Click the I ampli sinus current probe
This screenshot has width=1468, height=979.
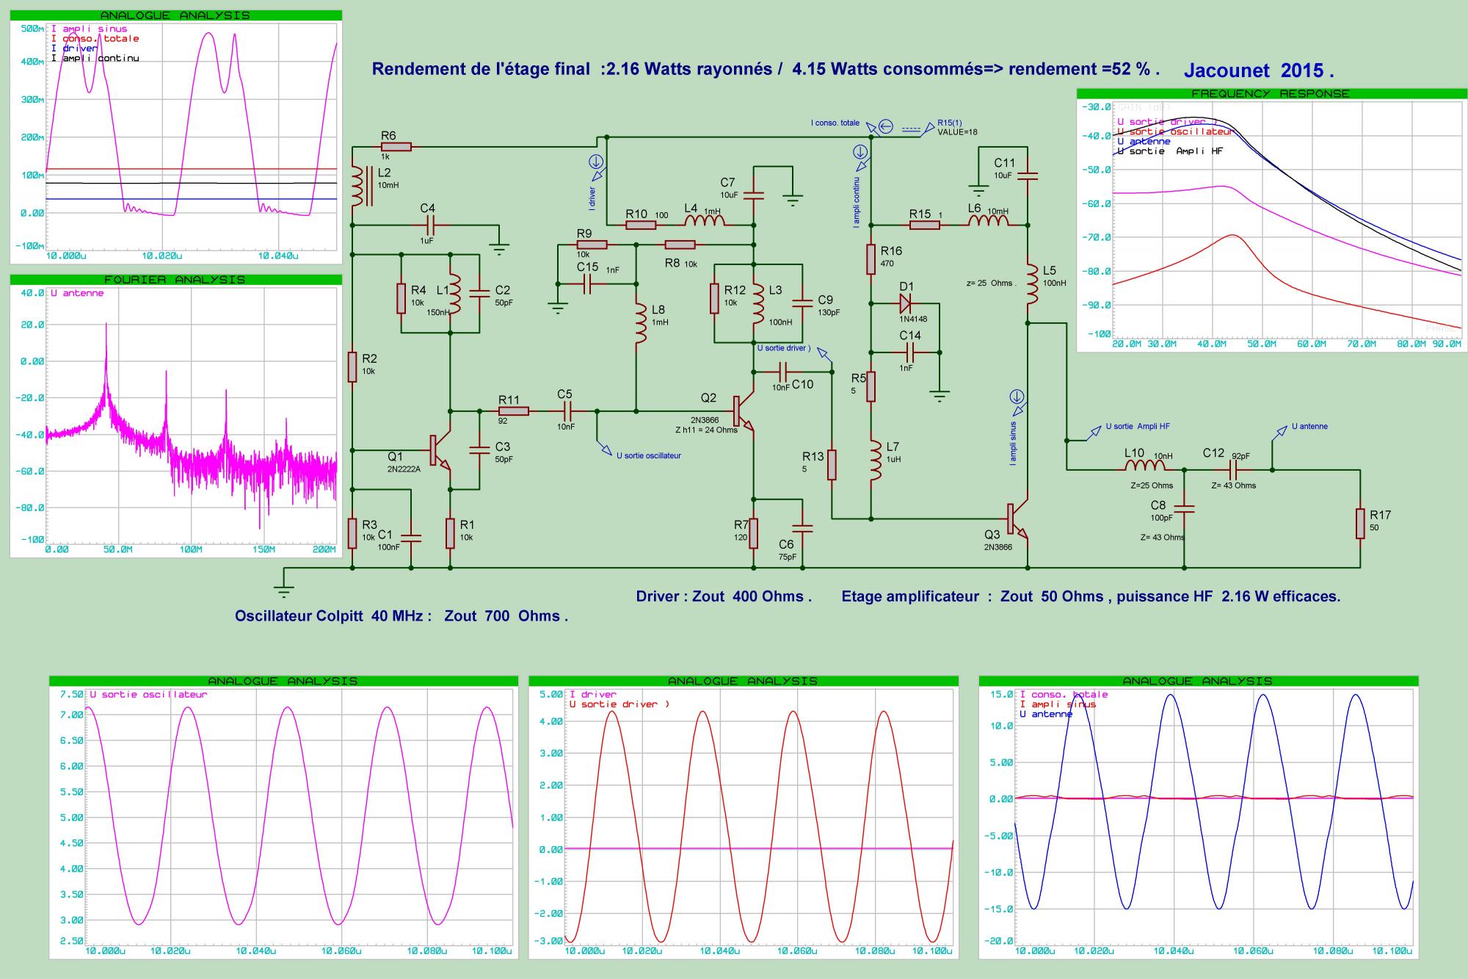point(1017,397)
